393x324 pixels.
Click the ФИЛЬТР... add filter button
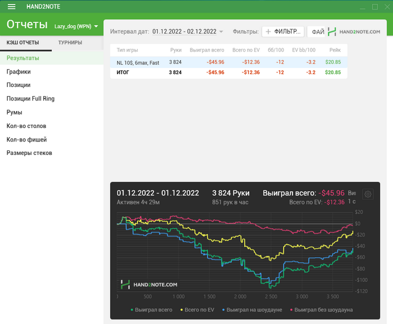283,31
